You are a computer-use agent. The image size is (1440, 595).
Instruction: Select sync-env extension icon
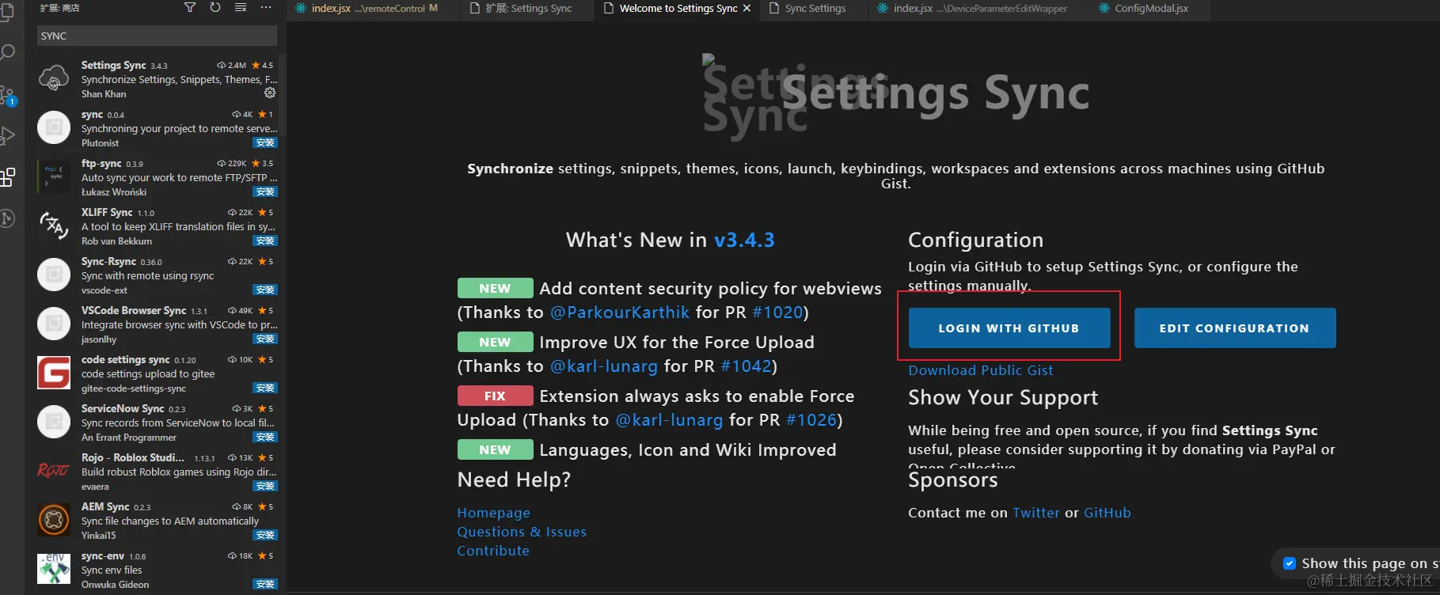click(x=54, y=569)
